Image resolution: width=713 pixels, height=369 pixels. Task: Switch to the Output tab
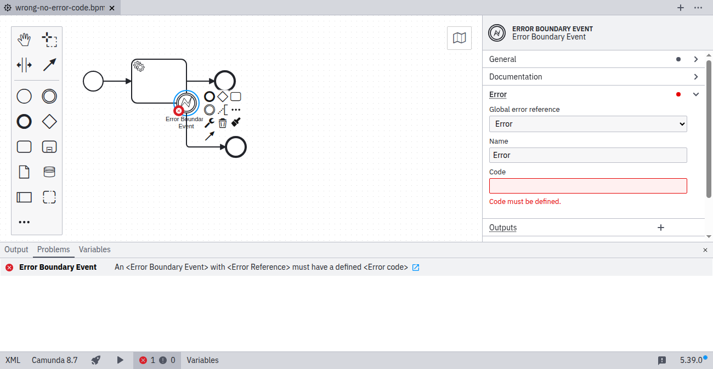[16, 249]
